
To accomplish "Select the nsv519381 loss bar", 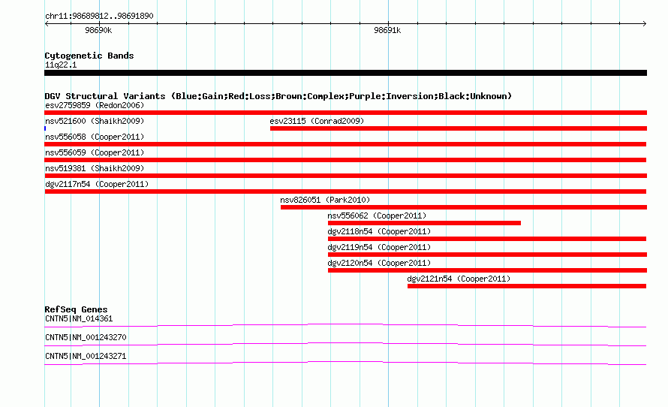I will [x=345, y=176].
